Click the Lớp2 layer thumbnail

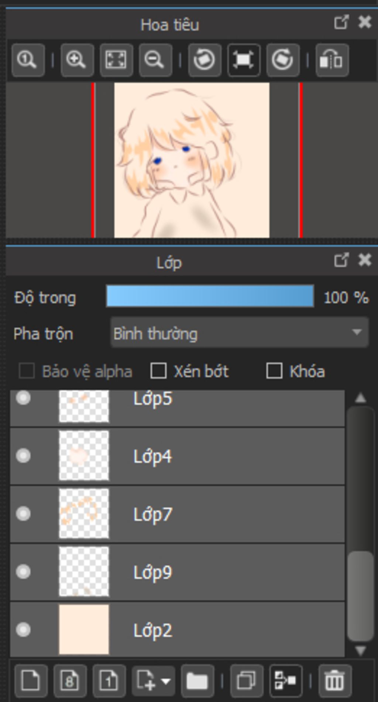[84, 630]
